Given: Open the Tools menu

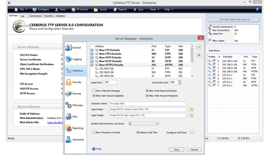Looking at the screenshot, I should pyautogui.click(x=154, y=10).
